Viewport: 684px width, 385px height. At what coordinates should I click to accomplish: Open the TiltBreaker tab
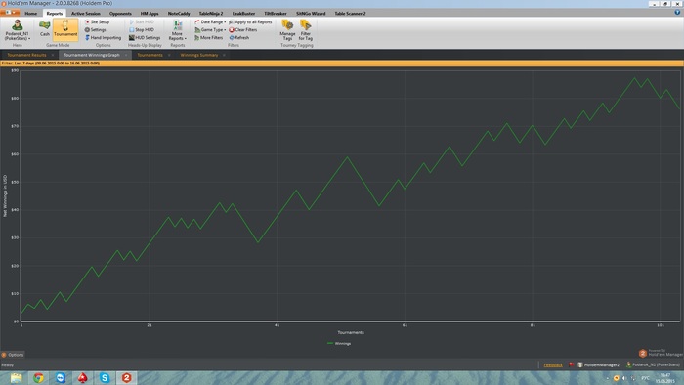click(276, 13)
